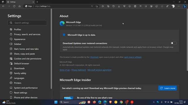Viewport: 188px width, 105px height.
Task: Open the Copy toolbar icon
Action: point(157,6)
